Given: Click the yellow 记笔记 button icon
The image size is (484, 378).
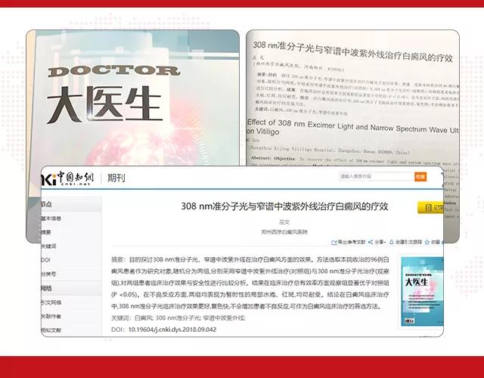Looking at the screenshot, I should [x=428, y=208].
